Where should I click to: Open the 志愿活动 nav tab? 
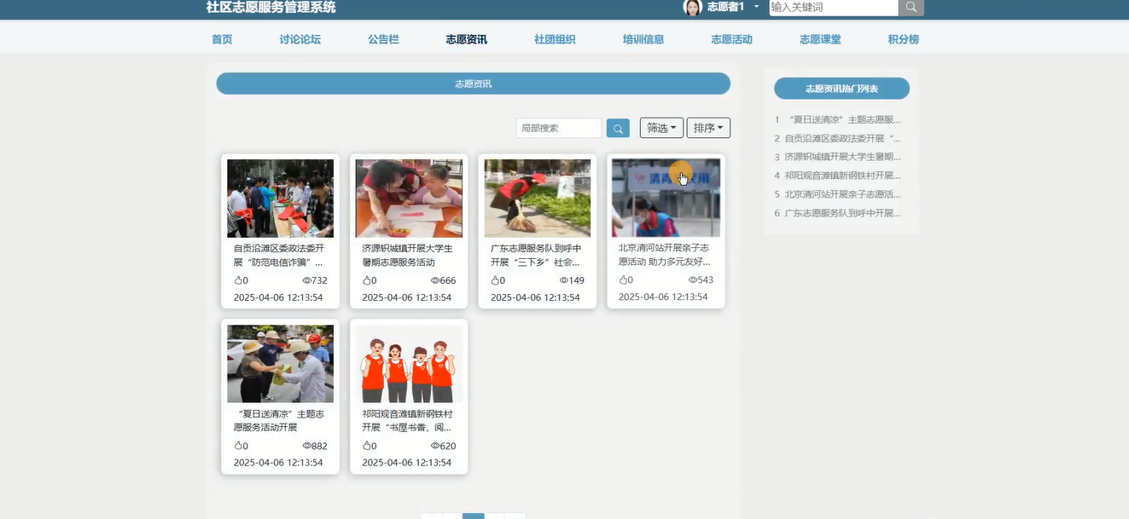pos(731,39)
